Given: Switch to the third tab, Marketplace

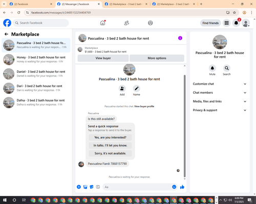Looking at the screenshot, I should 126,4.
